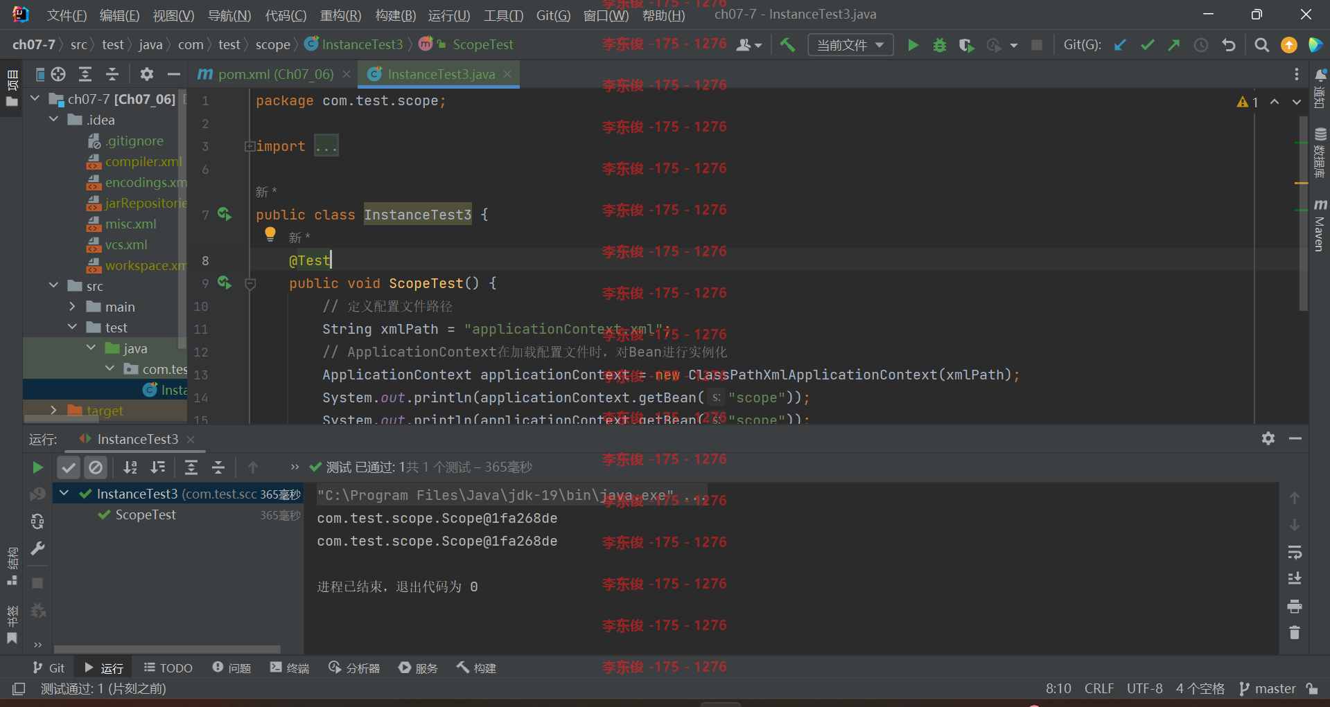Collapse the test folder
Image resolution: width=1330 pixels, height=707 pixels.
[x=73, y=328]
